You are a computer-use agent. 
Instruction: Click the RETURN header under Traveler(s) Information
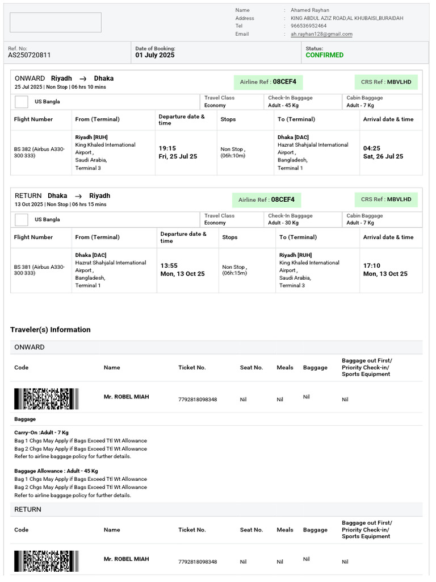(28, 509)
